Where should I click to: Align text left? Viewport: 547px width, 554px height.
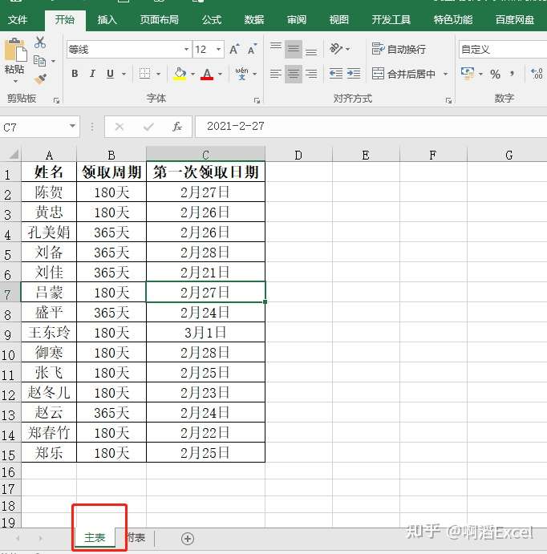coord(276,74)
